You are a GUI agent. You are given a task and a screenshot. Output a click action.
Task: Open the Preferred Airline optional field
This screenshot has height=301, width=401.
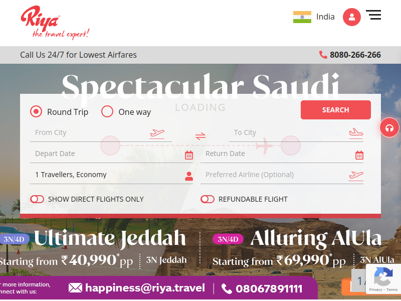coord(282,175)
